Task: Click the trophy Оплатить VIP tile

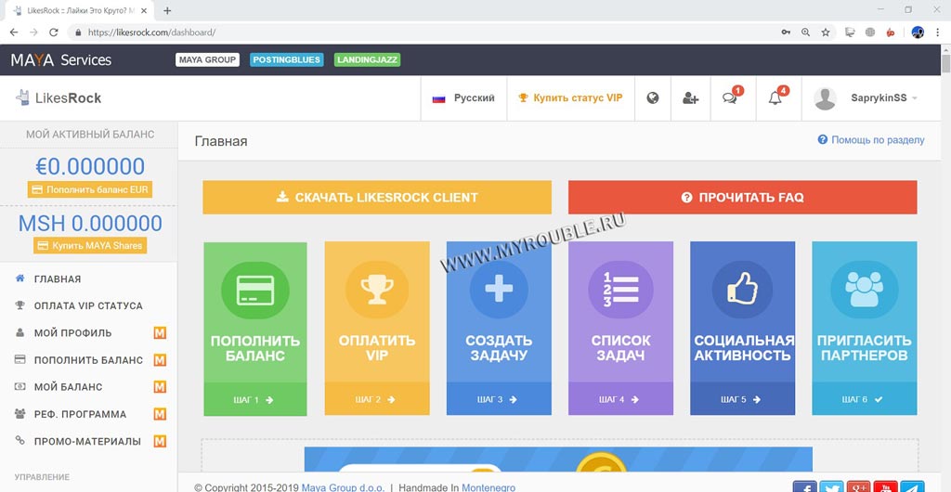Action: pos(377,328)
